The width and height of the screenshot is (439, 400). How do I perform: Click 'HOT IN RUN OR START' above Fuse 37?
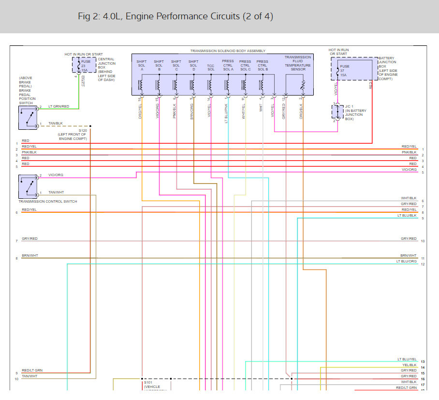(338, 52)
